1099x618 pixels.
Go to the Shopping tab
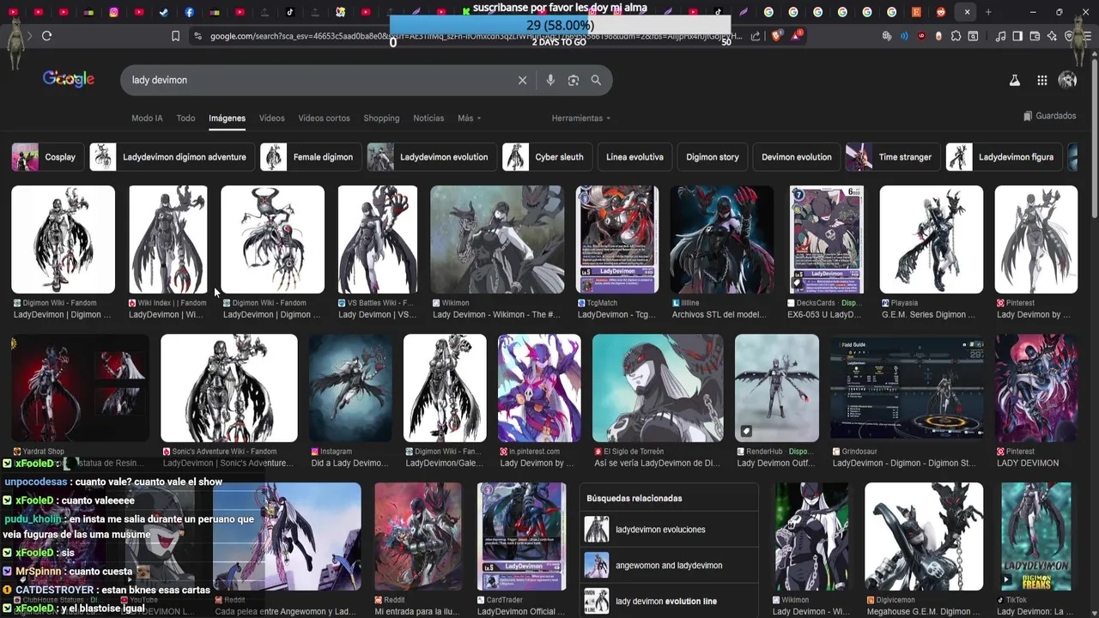click(381, 118)
